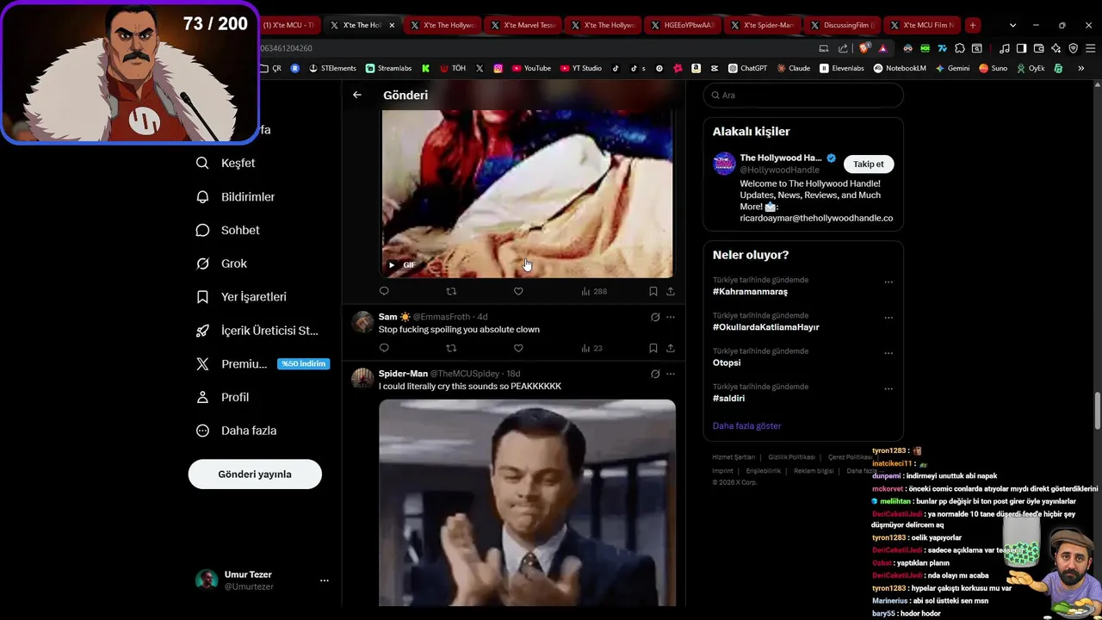Screen dimensions: 1102x620
Task: Open Streamlabs bookmark
Action: 389,68
